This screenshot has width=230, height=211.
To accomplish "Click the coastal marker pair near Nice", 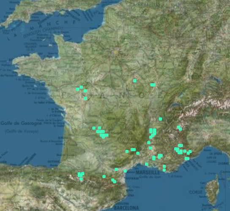I will (x=187, y=158).
